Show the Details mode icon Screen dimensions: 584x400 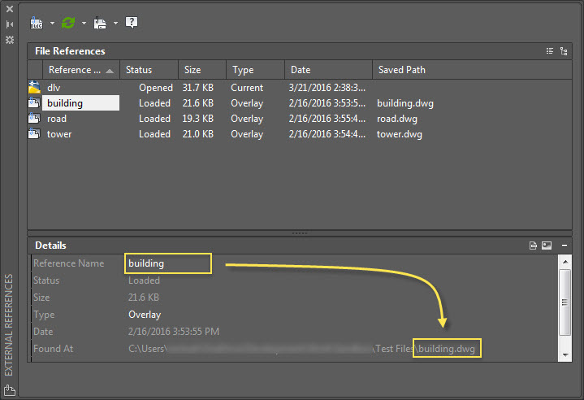pyautogui.click(x=533, y=246)
